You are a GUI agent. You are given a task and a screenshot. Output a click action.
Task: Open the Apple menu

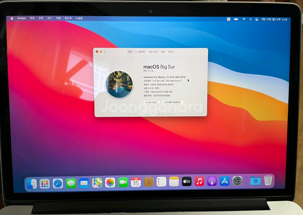click(11, 18)
